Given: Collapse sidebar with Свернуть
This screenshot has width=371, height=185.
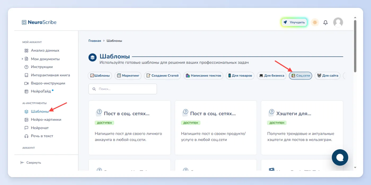Looking at the screenshot, I should click(x=31, y=162).
